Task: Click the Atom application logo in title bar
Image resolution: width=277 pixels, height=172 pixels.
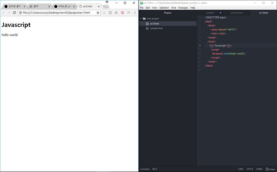Action: tap(142, 3)
